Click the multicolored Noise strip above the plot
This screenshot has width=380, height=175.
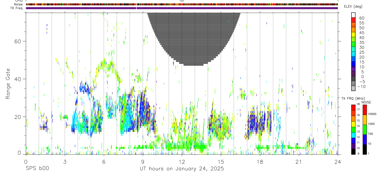pyautogui.click(x=182, y=4)
